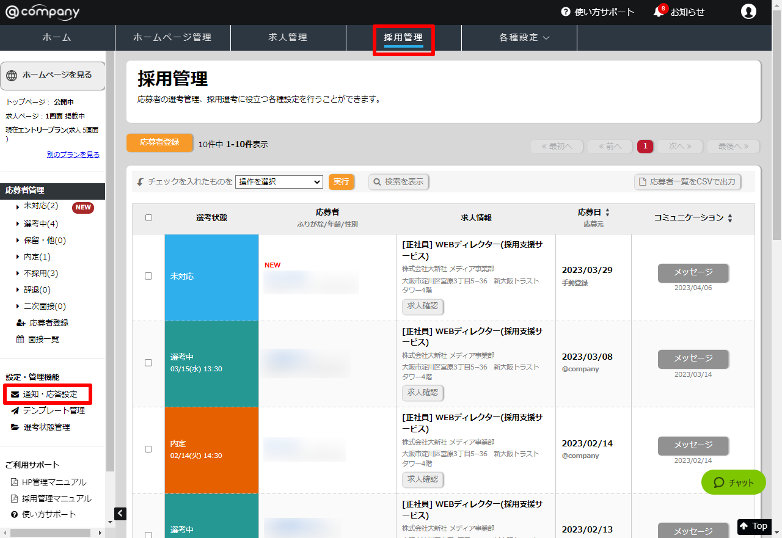Switch to the 求人管理 tab
The image size is (782, 538).
pos(288,38)
